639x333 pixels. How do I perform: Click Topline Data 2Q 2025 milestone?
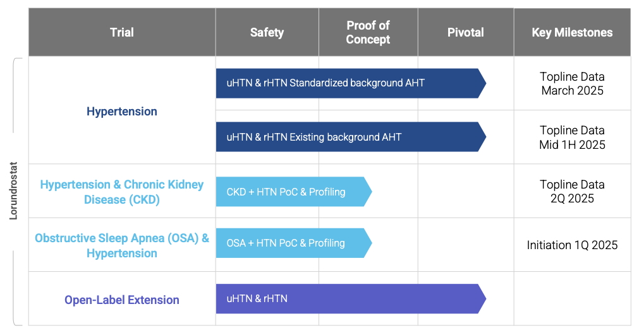(572, 192)
